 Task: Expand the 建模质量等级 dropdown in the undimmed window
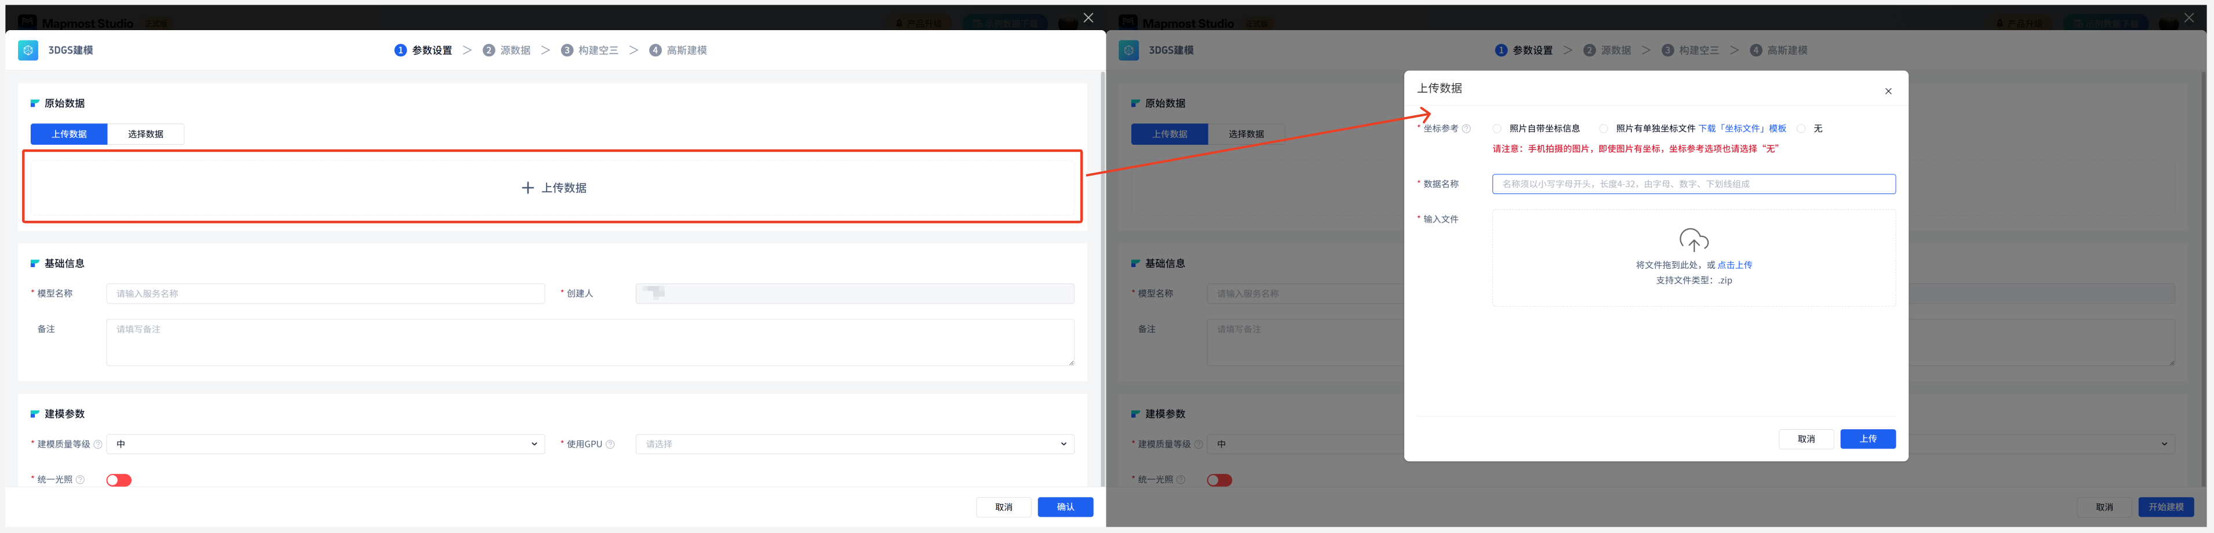[x=325, y=444]
